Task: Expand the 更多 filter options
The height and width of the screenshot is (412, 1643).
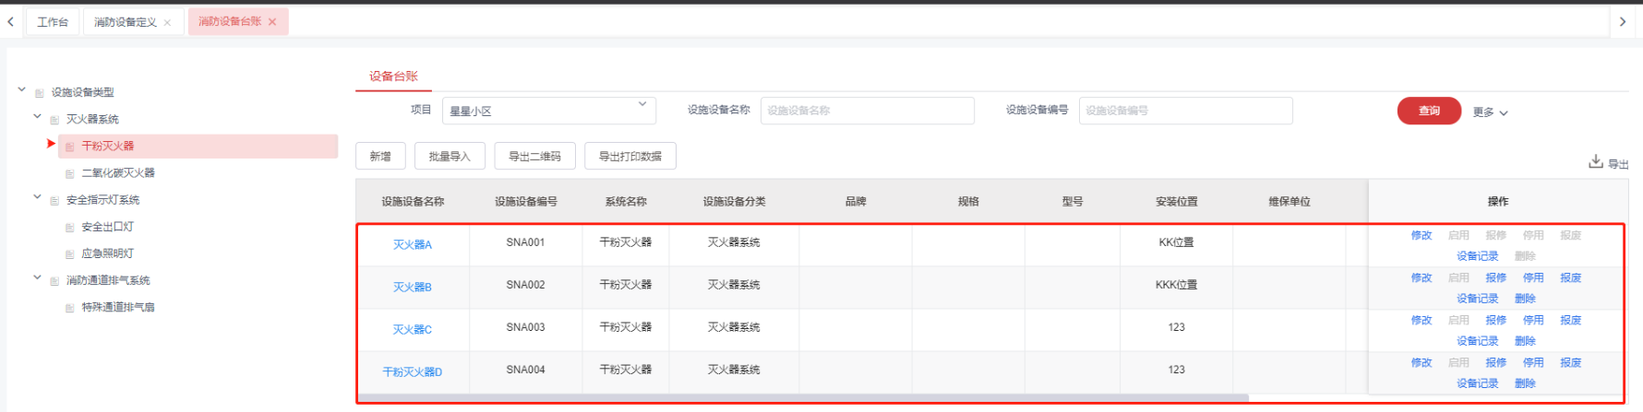Action: tap(1490, 112)
